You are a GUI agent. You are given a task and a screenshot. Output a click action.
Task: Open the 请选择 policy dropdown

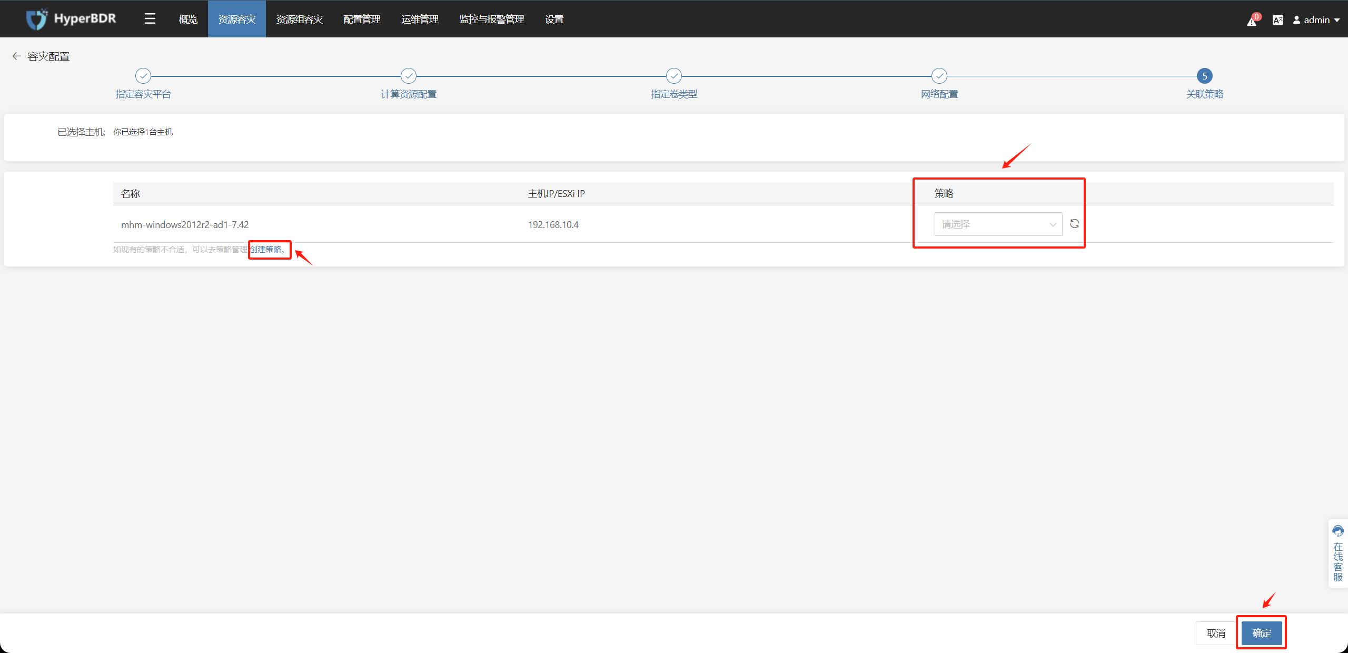[998, 224]
